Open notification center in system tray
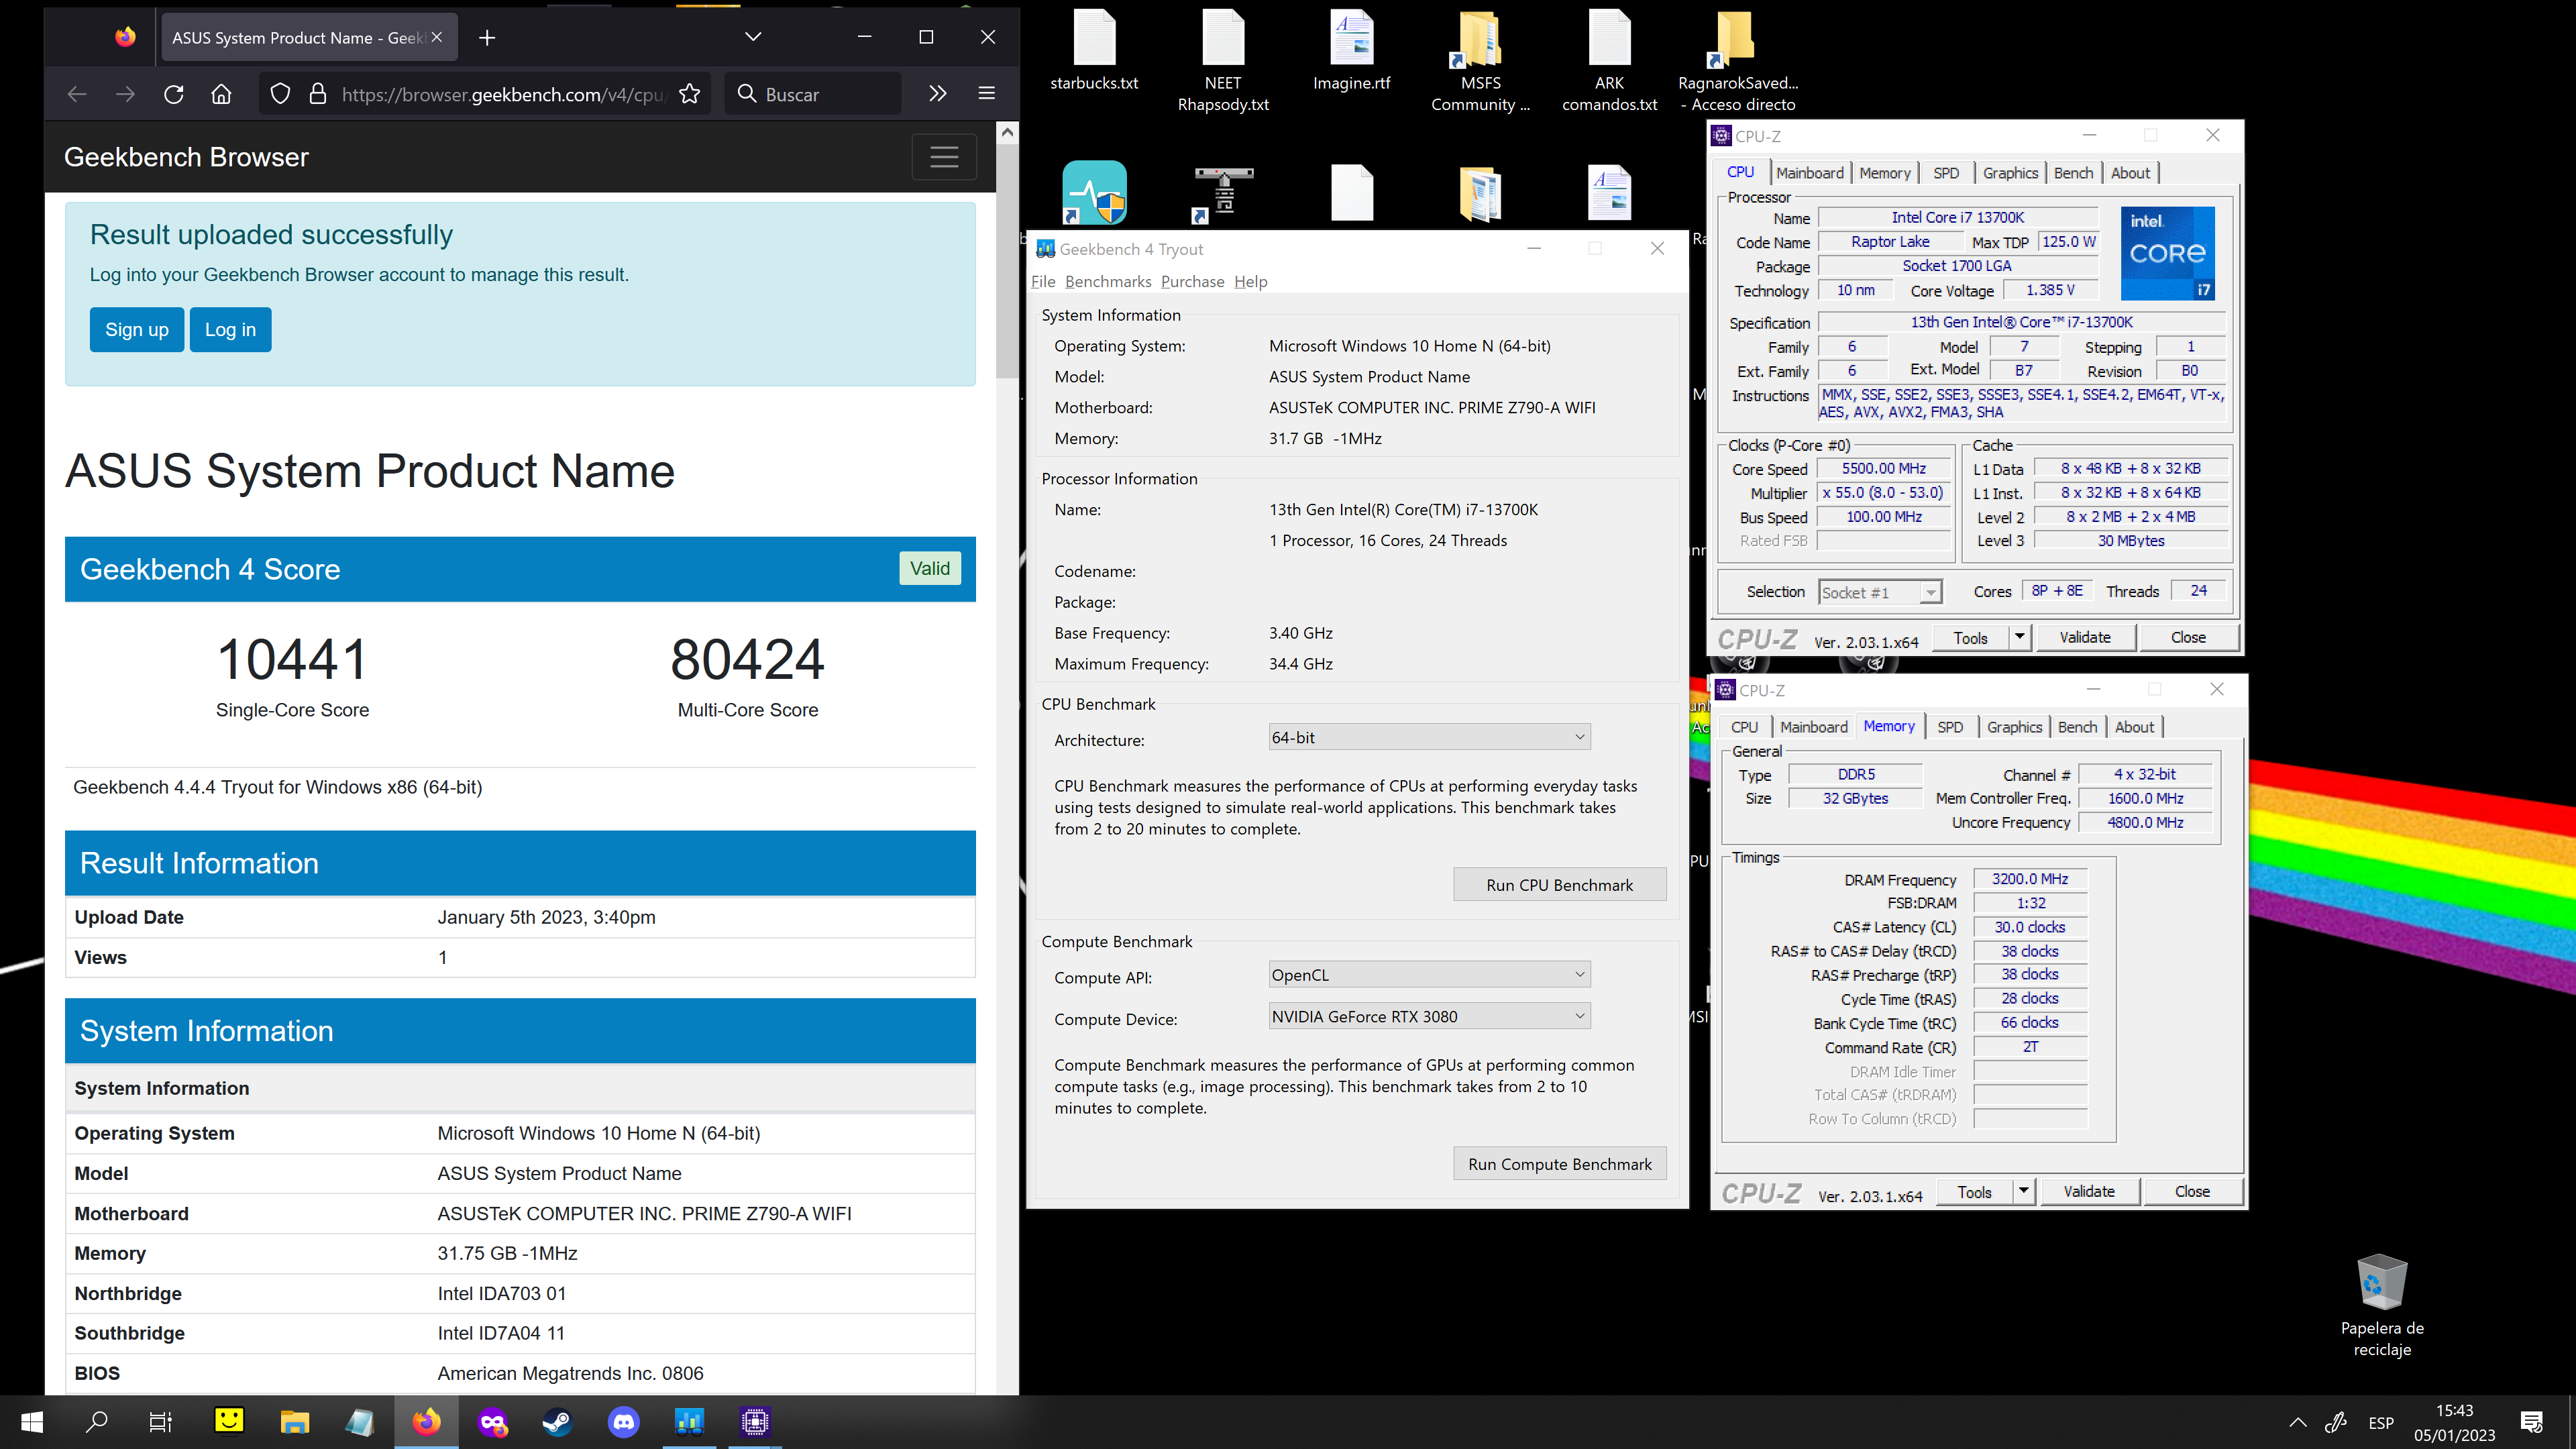Image resolution: width=2576 pixels, height=1449 pixels. (x=2531, y=1422)
